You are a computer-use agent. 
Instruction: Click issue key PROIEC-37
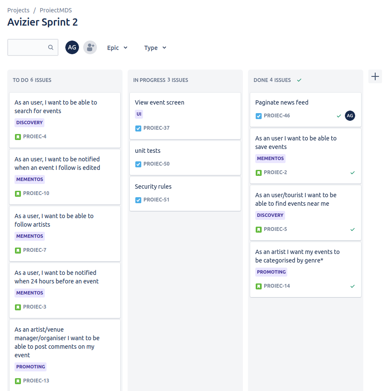156,128
